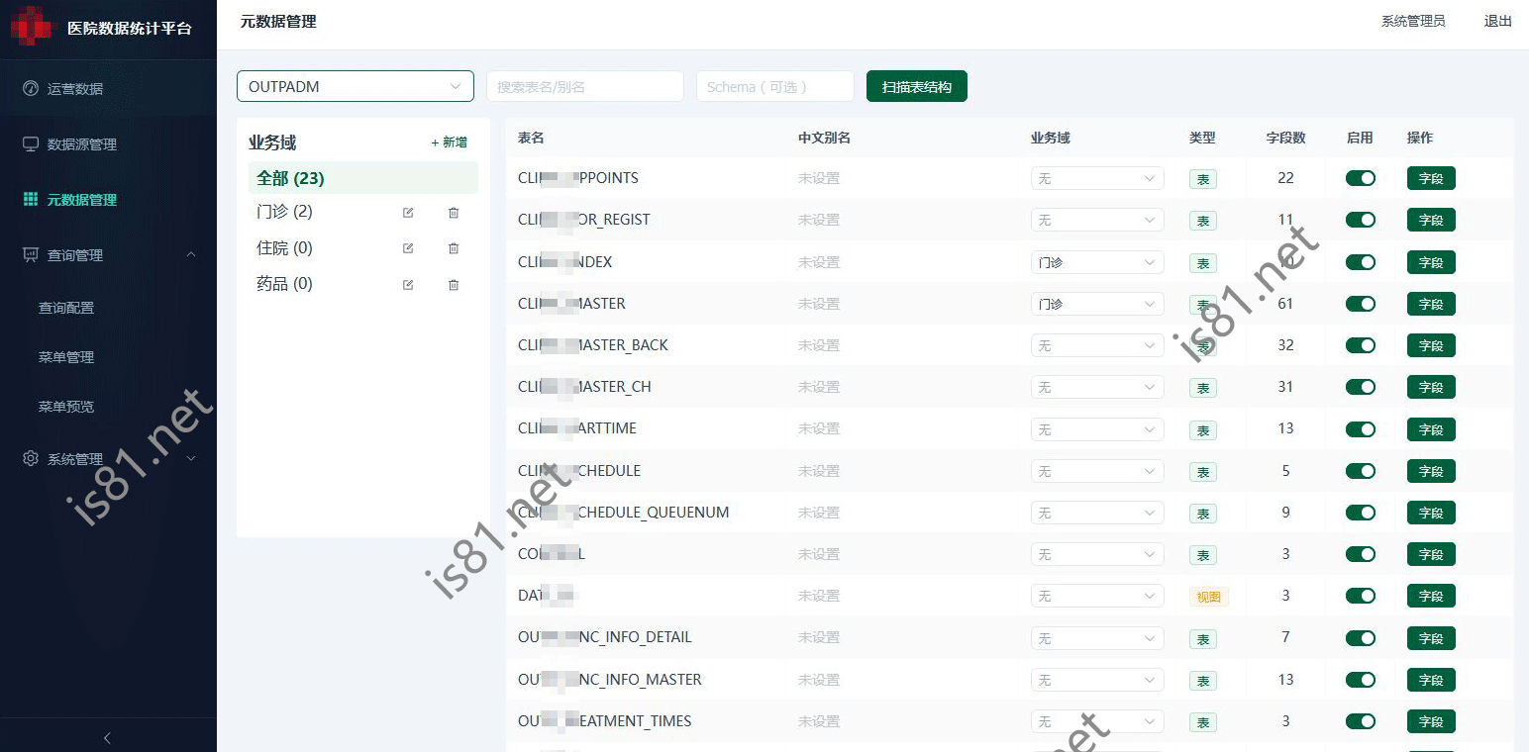The image size is (1529, 752).
Task: Toggle enable switch for MASTER_CH row
Action: click(1361, 387)
